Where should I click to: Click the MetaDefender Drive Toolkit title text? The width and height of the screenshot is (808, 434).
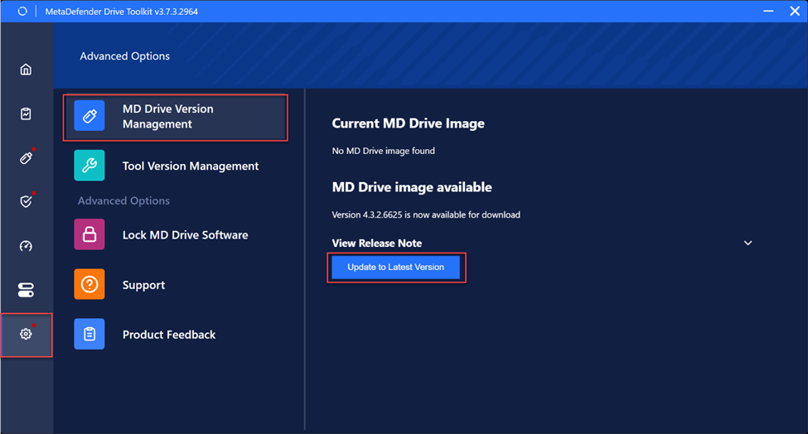pos(122,12)
